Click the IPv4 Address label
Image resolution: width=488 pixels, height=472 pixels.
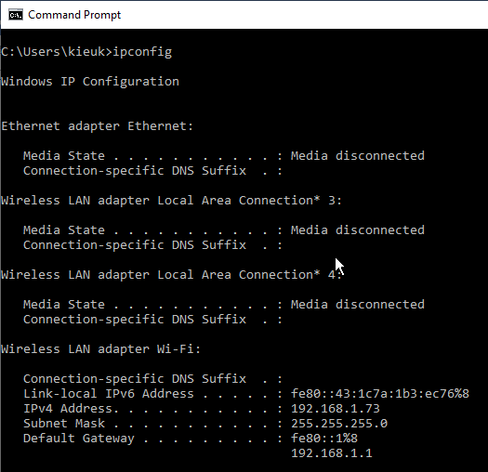point(71,409)
